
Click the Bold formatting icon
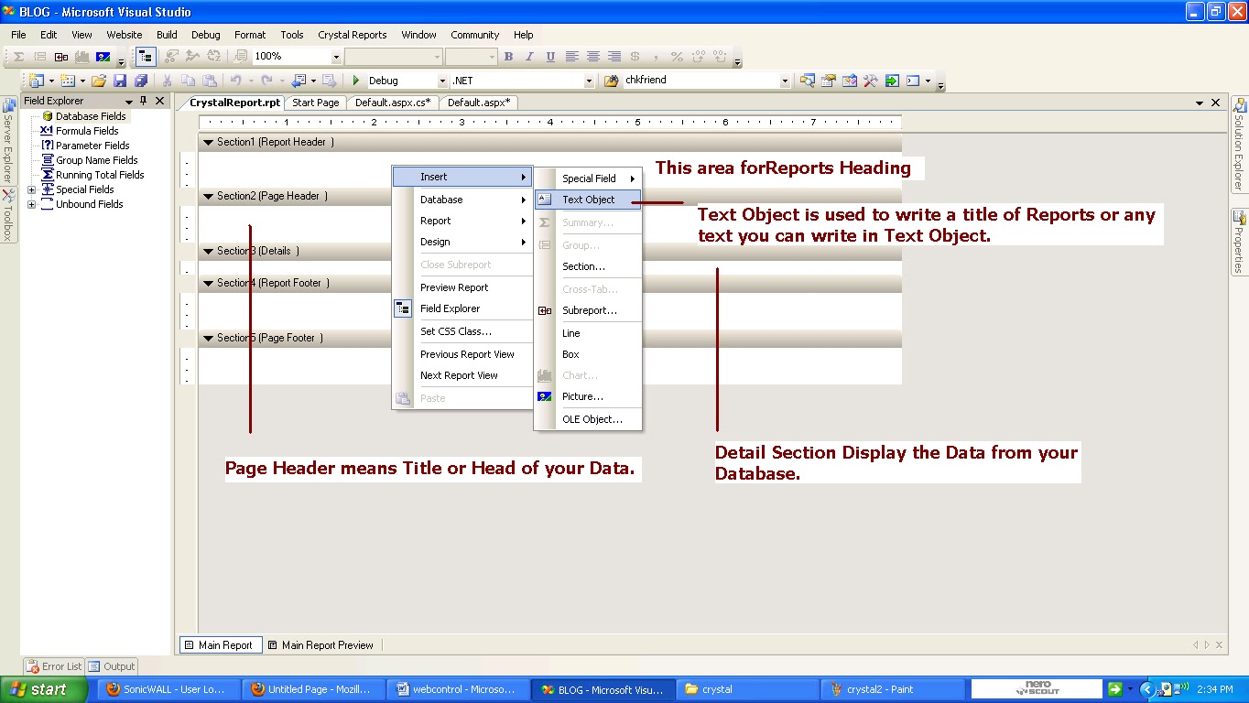[x=508, y=57]
